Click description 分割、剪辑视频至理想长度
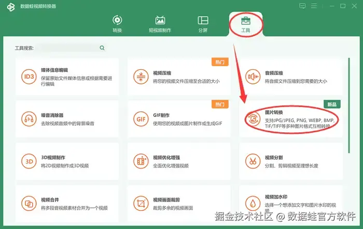The height and width of the screenshot is (229, 363). click(x=291, y=166)
